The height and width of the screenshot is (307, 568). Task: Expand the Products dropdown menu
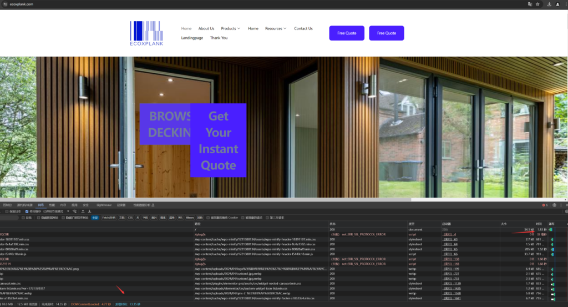pos(230,28)
